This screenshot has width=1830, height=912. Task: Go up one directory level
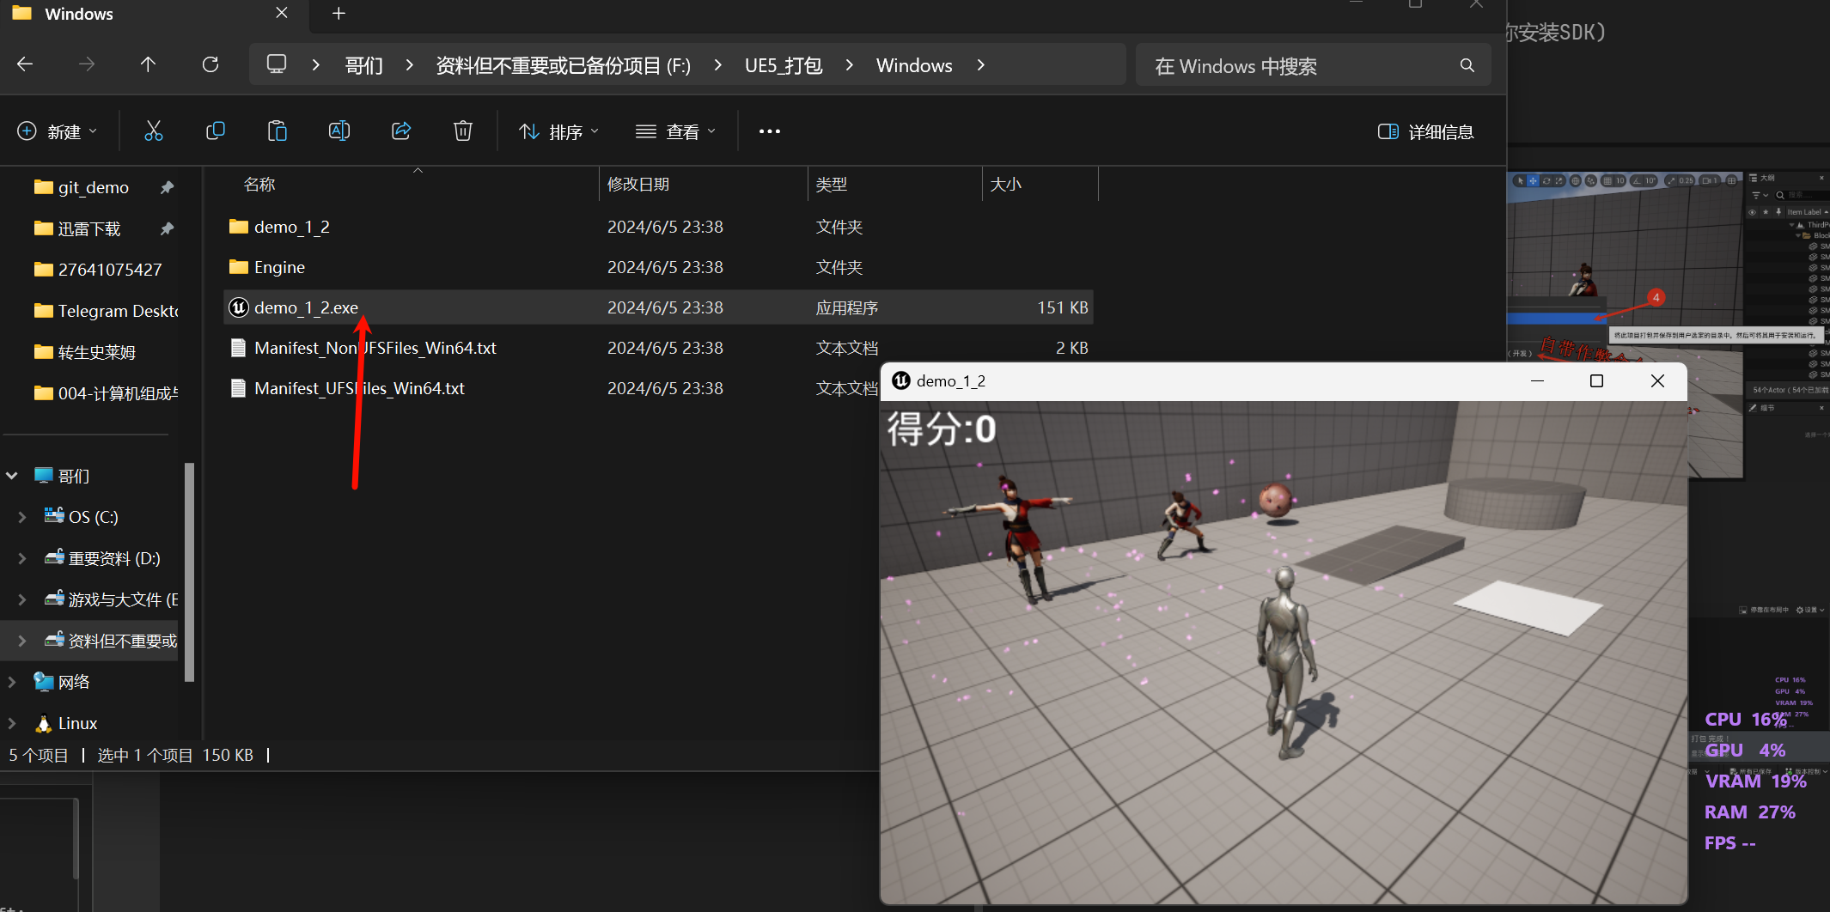pyautogui.click(x=148, y=65)
